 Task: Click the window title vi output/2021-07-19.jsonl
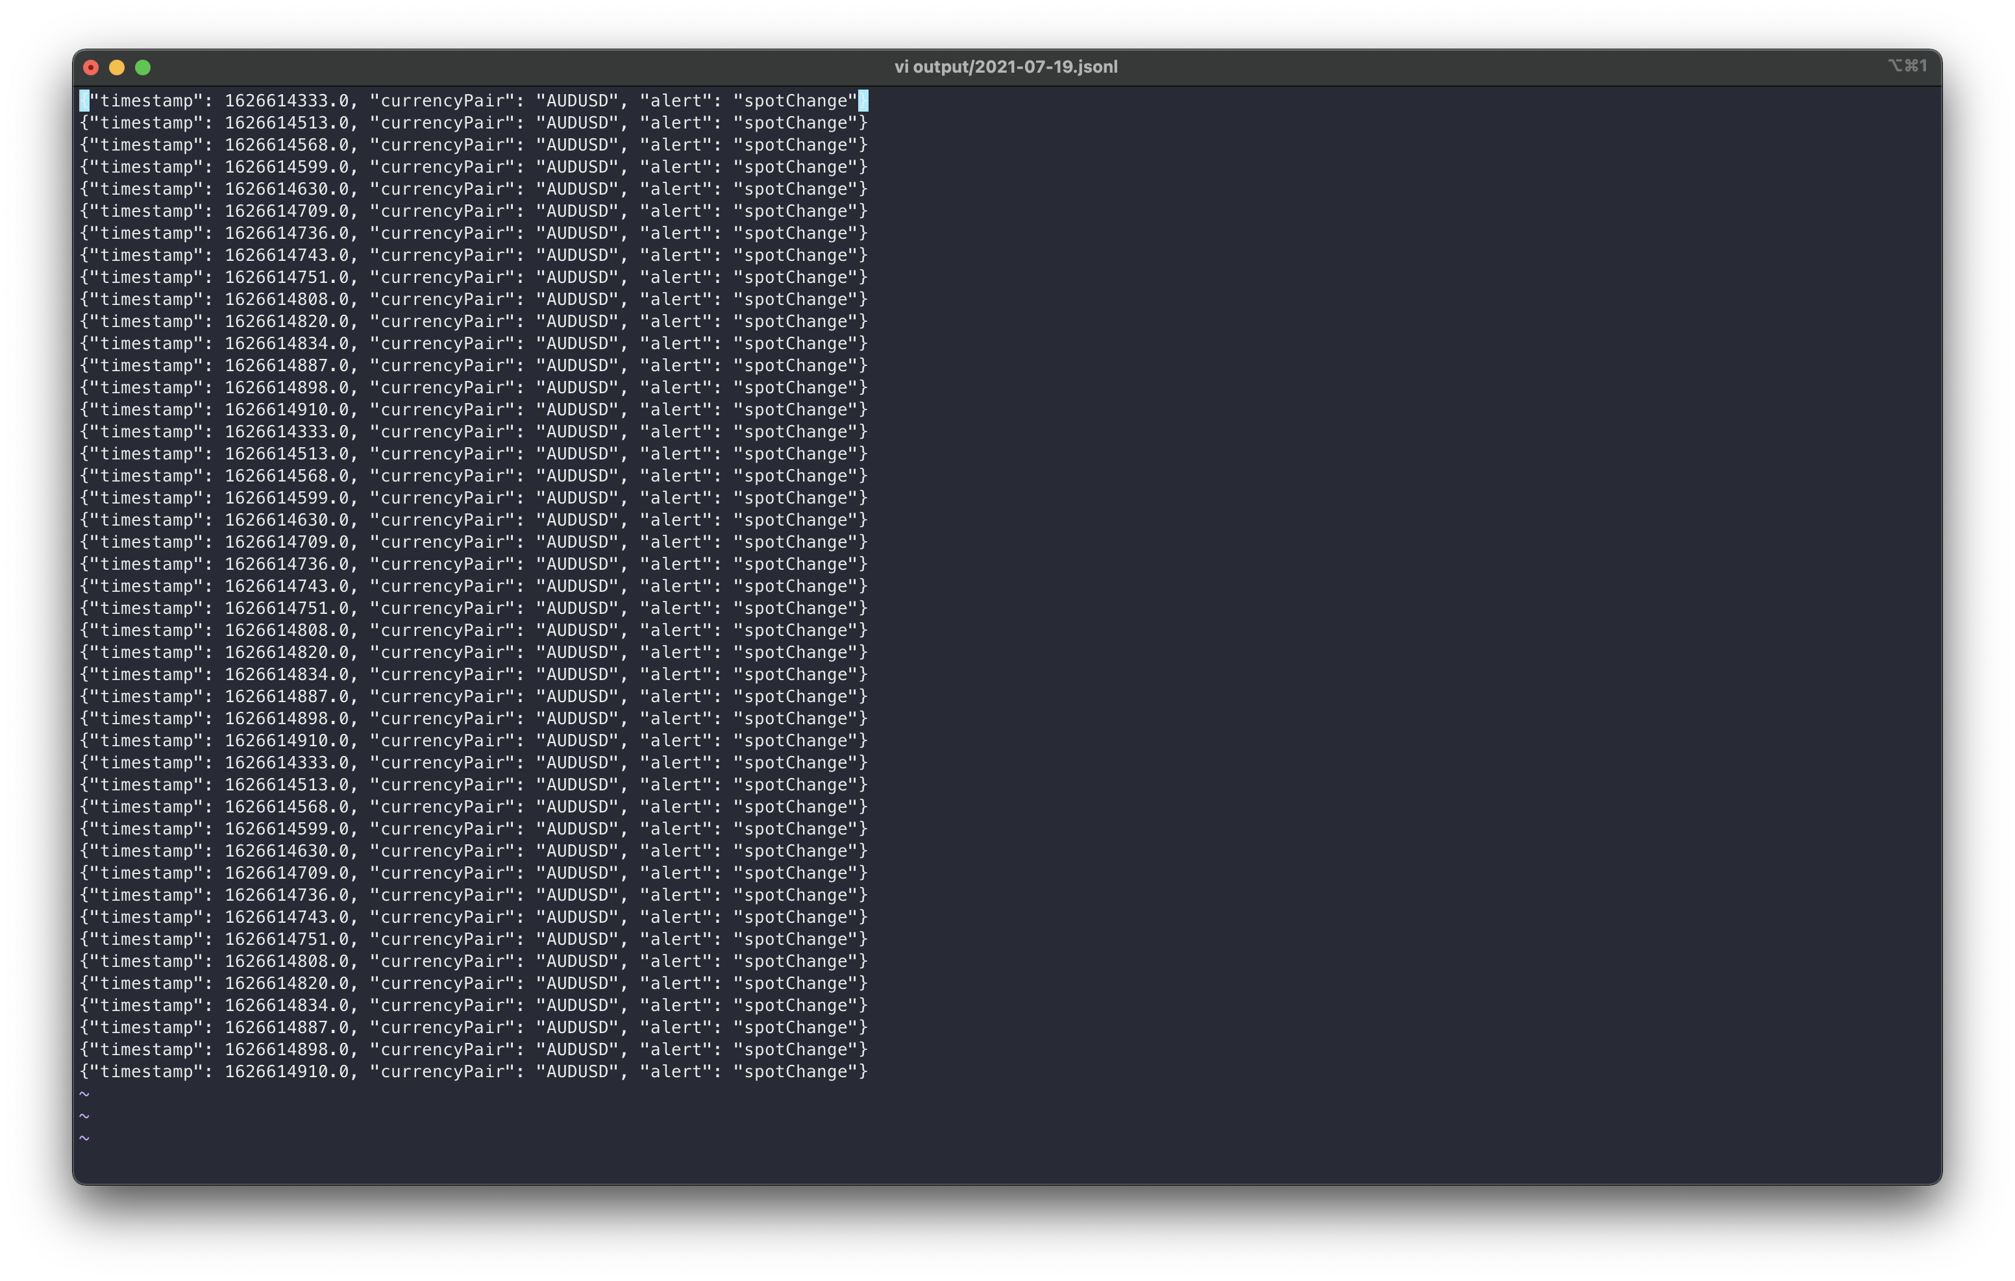tap(1006, 67)
